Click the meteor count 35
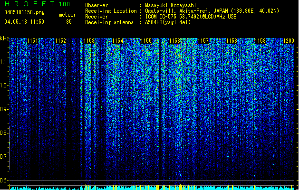Image resolution: width=299 pixels, height=190 pixels. 69,22
